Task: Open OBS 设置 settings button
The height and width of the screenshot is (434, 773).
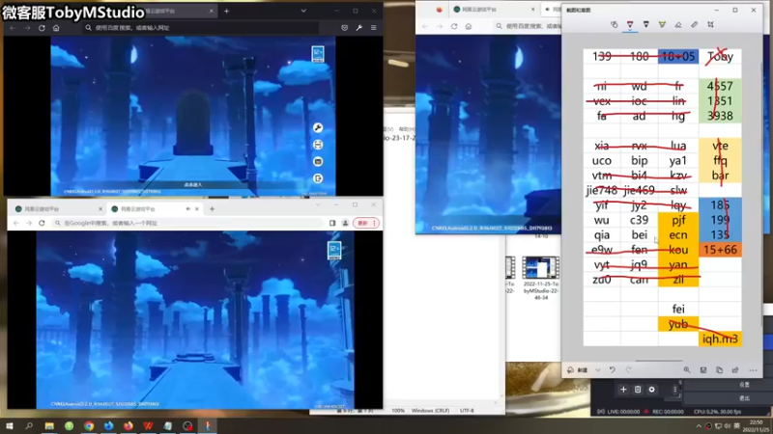Action: coord(744,384)
